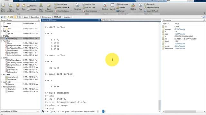
Task: Click Clear Workspace in the toolstrip
Action: pyautogui.click(x=63, y=11)
